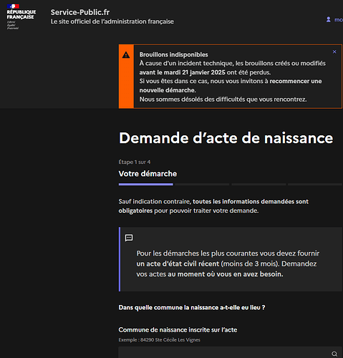Click the Commune de naissance inscrite sur l'acte label
The height and width of the screenshot is (358, 343).
pyautogui.click(x=178, y=330)
